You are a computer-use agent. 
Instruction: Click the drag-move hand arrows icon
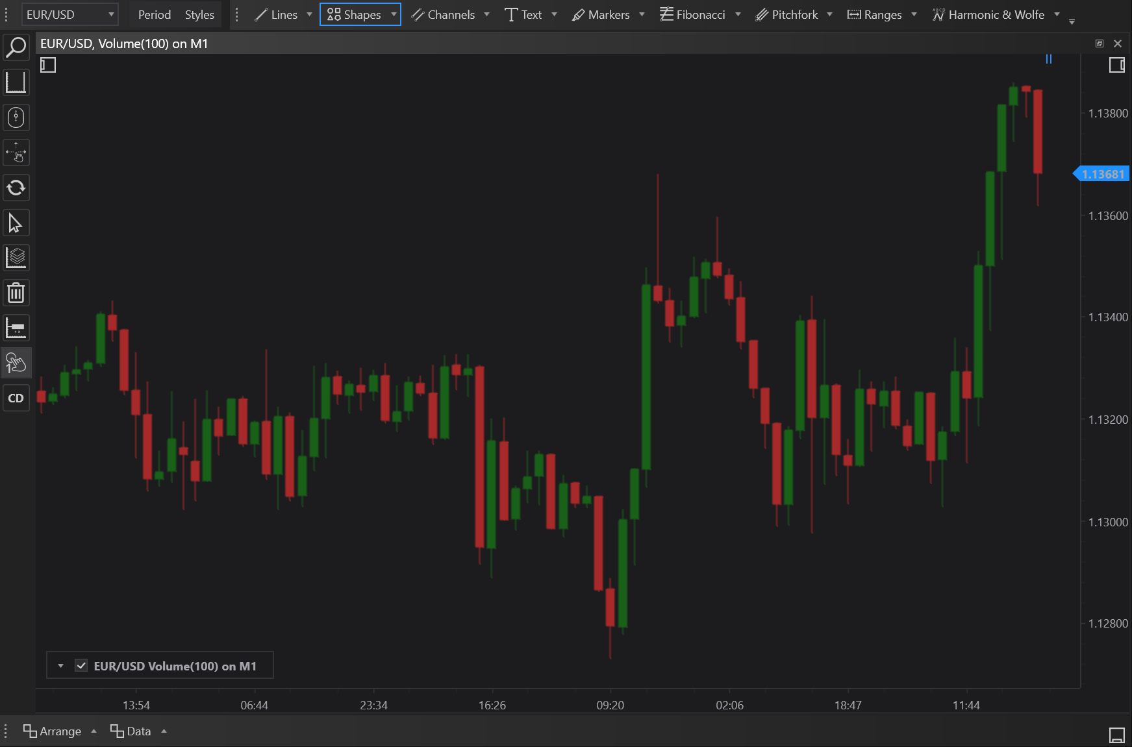click(16, 153)
